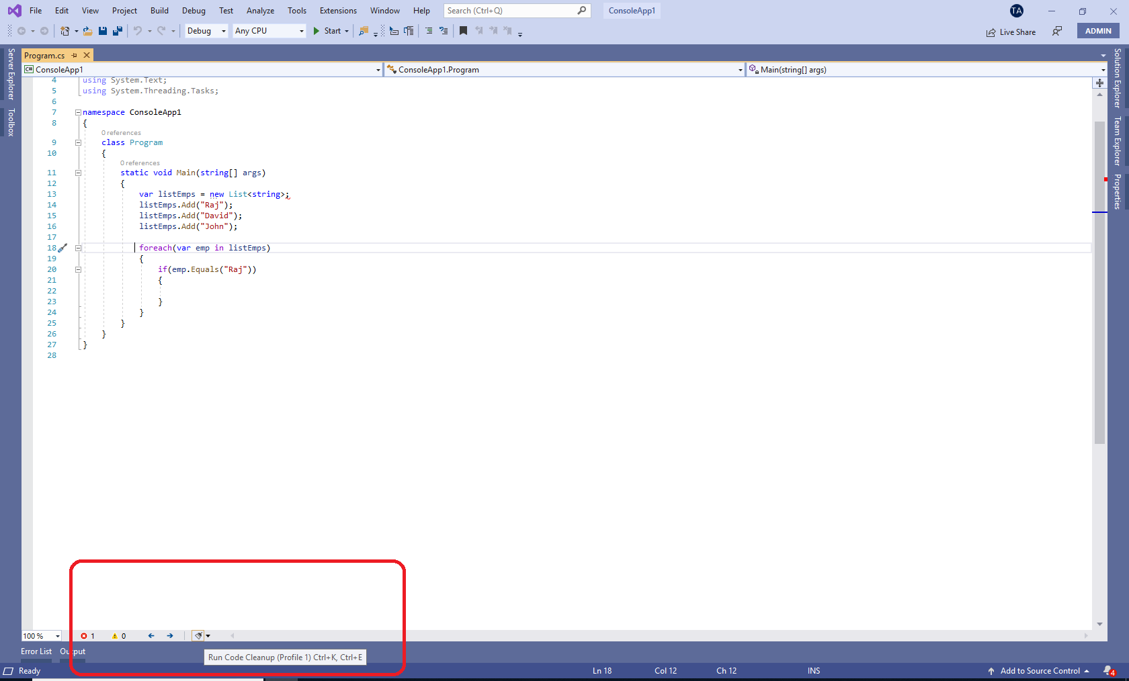Click the ADMIN badge button
Viewport: 1129px width, 681px height.
point(1098,31)
